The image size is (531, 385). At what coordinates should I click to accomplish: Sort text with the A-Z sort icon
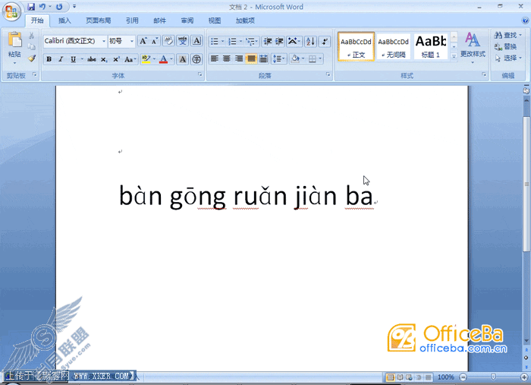[310, 41]
